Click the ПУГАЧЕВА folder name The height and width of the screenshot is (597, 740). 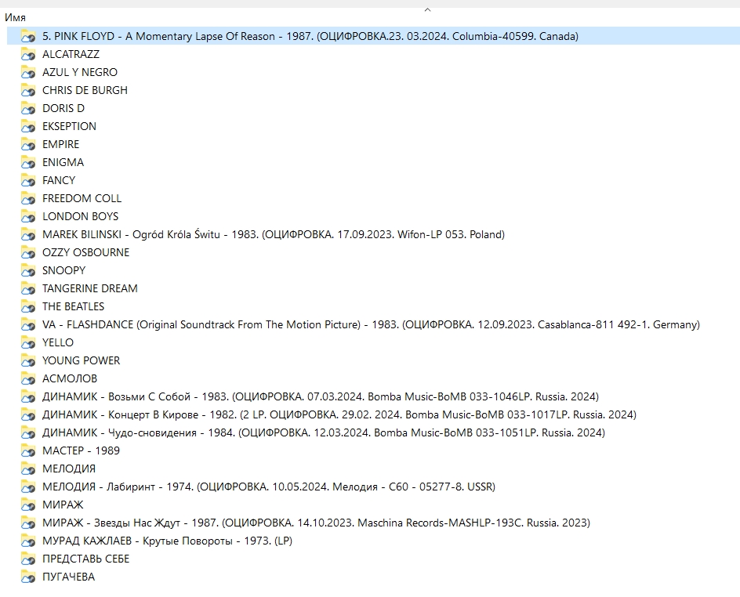[x=68, y=577]
